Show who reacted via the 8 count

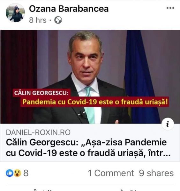pyautogui.click(x=26, y=173)
